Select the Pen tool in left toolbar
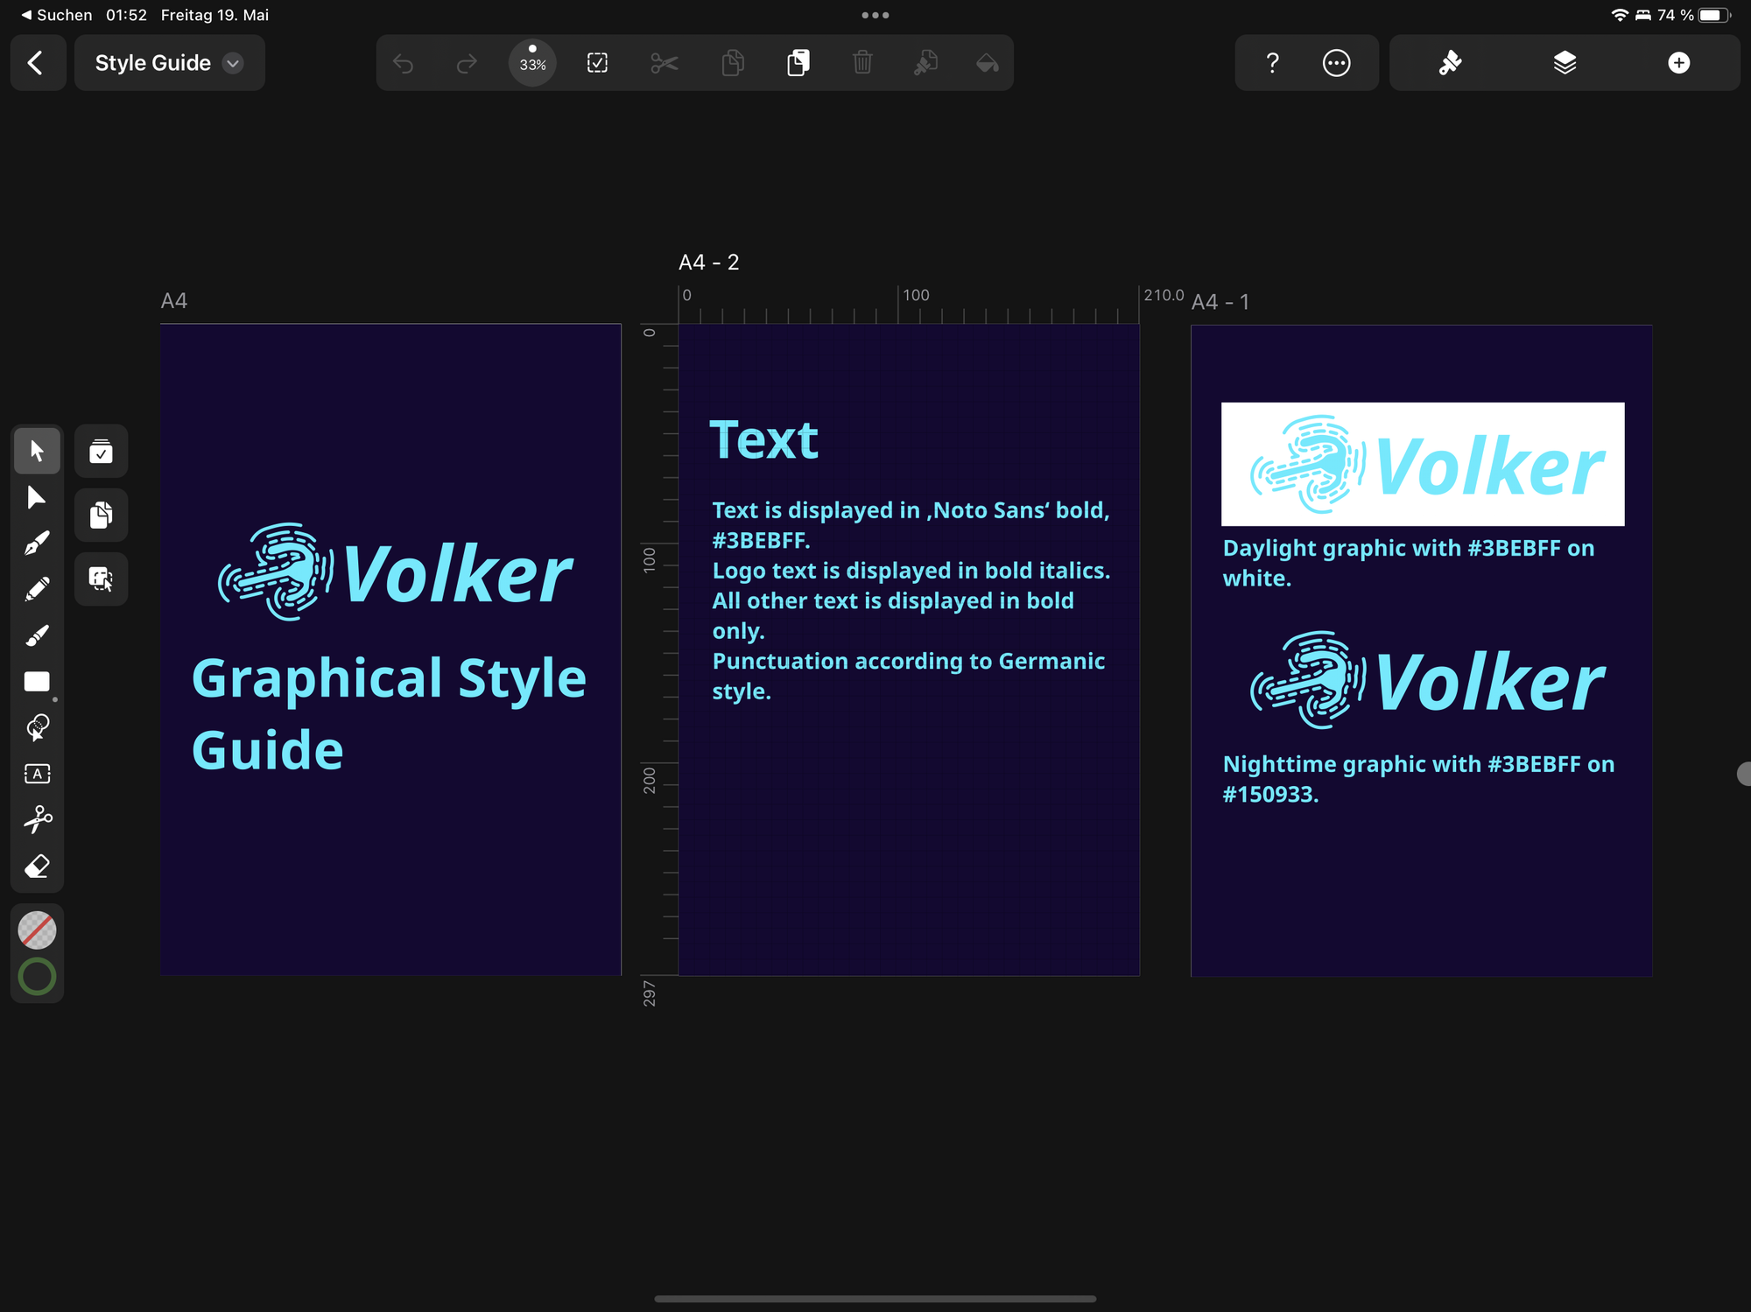 coord(37,544)
